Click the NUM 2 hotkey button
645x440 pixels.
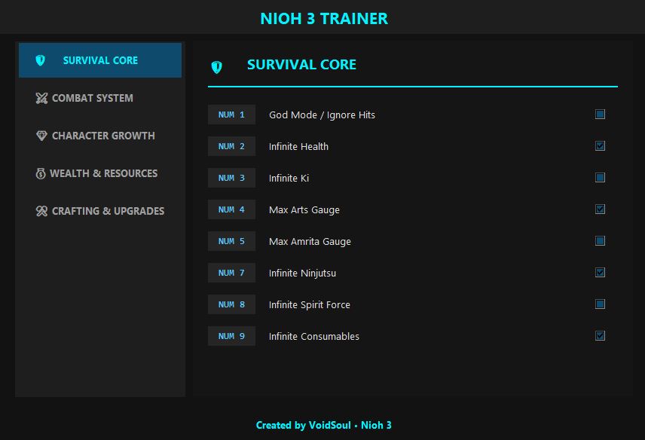click(231, 146)
